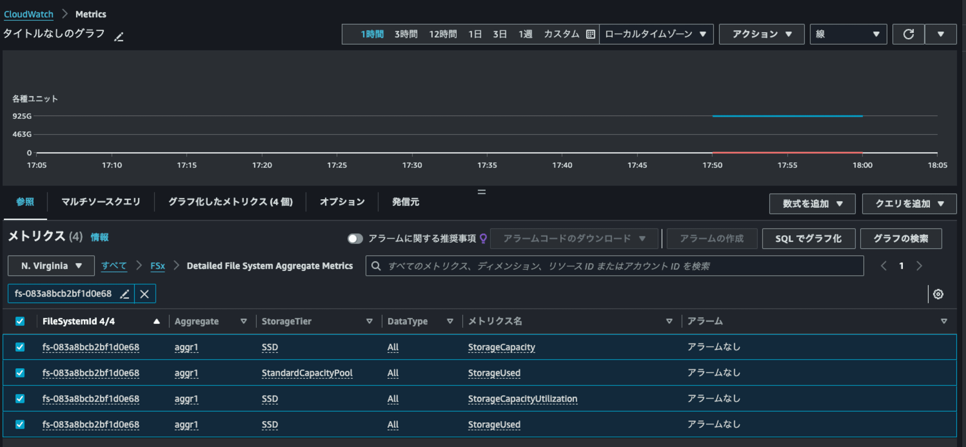966x447 pixels.
Task: Open the アラーム column filter arrow
Action: [x=944, y=321]
